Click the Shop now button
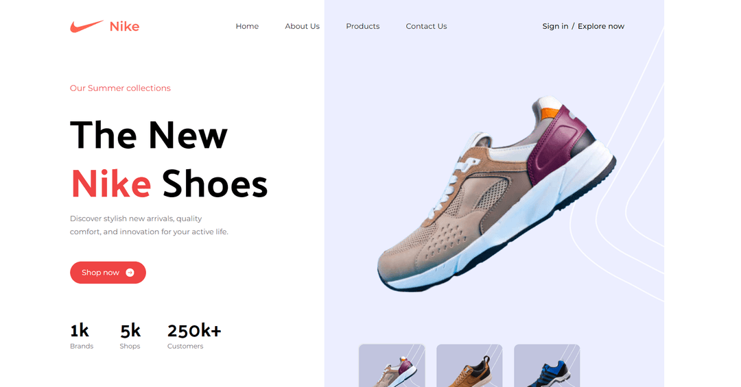Screen dimensions: 741x387 coord(108,273)
